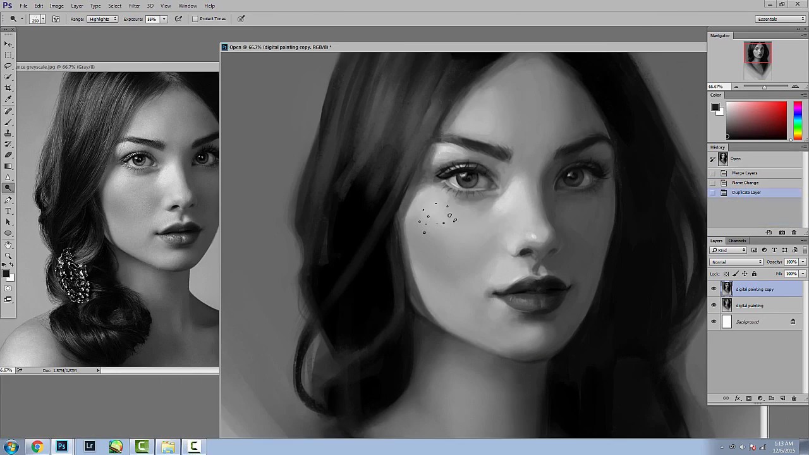The width and height of the screenshot is (809, 455).
Task: Toggle lock image pixels
Action: coord(735,274)
